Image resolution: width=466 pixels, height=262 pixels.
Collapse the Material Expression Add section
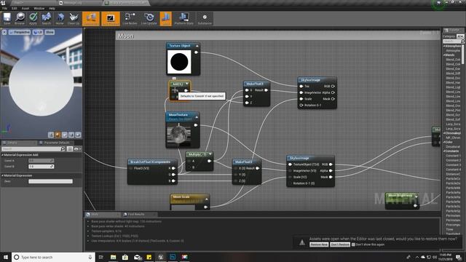tap(2, 155)
